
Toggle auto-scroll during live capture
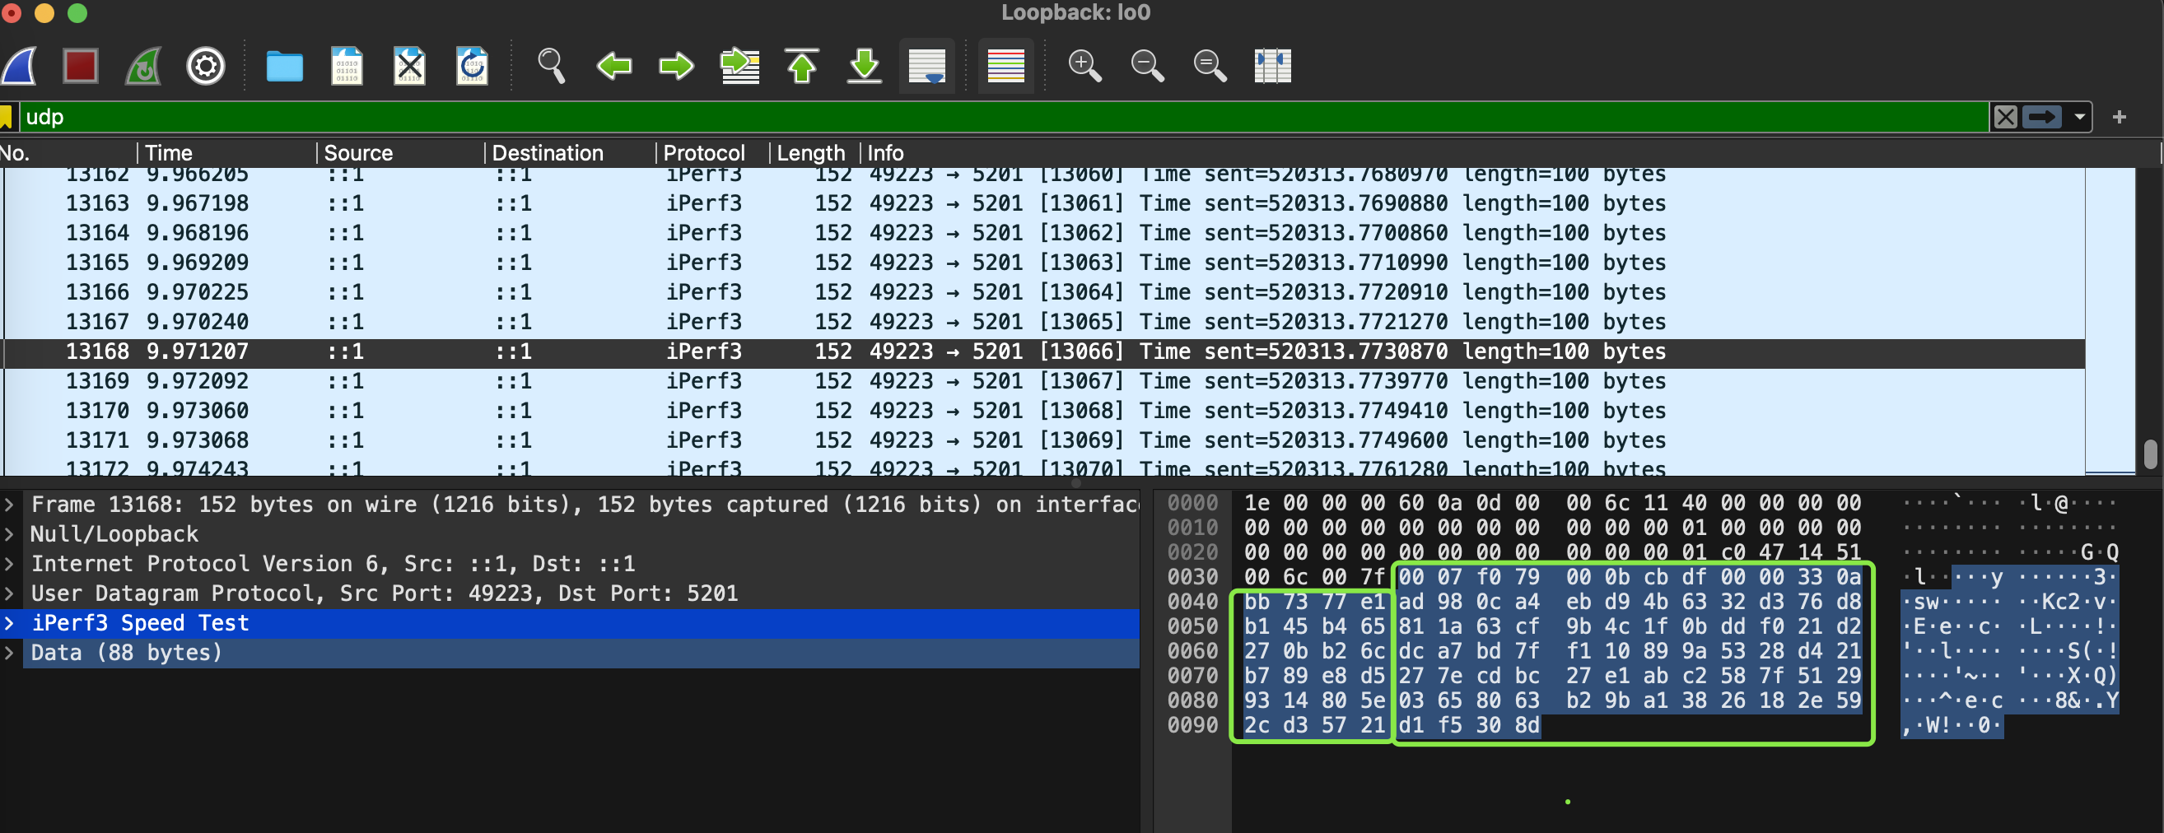[x=926, y=66]
